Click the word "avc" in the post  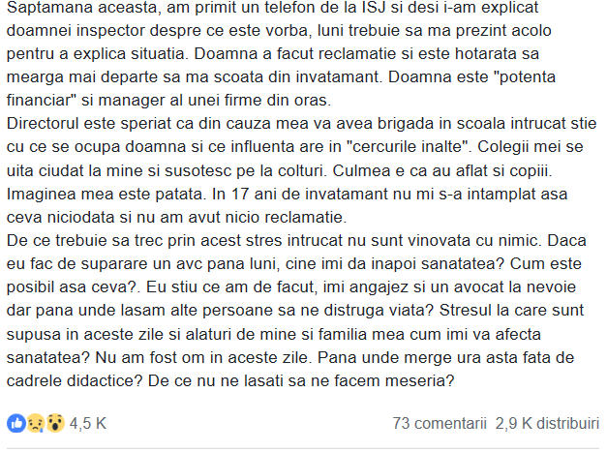coord(189,264)
